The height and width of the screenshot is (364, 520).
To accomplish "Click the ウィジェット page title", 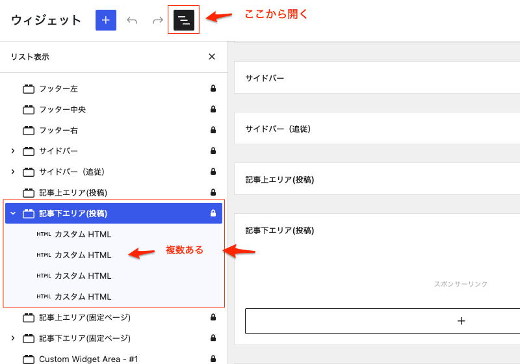I will pyautogui.click(x=46, y=20).
